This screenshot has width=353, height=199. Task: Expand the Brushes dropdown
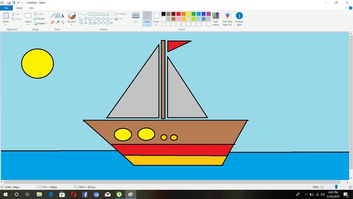[72, 24]
